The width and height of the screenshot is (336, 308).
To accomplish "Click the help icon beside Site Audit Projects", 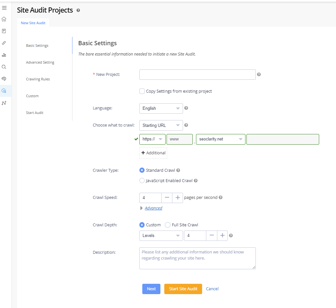I will pos(78,10).
